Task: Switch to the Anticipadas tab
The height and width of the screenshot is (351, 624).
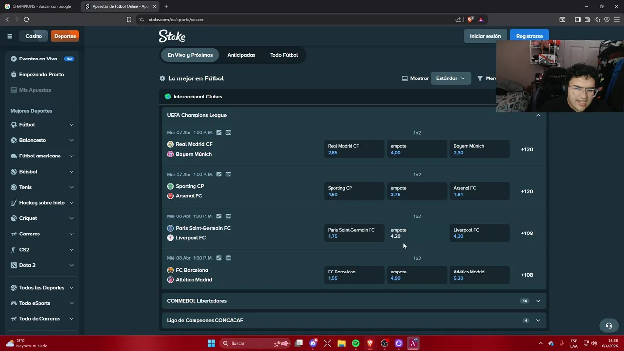Action: click(241, 55)
